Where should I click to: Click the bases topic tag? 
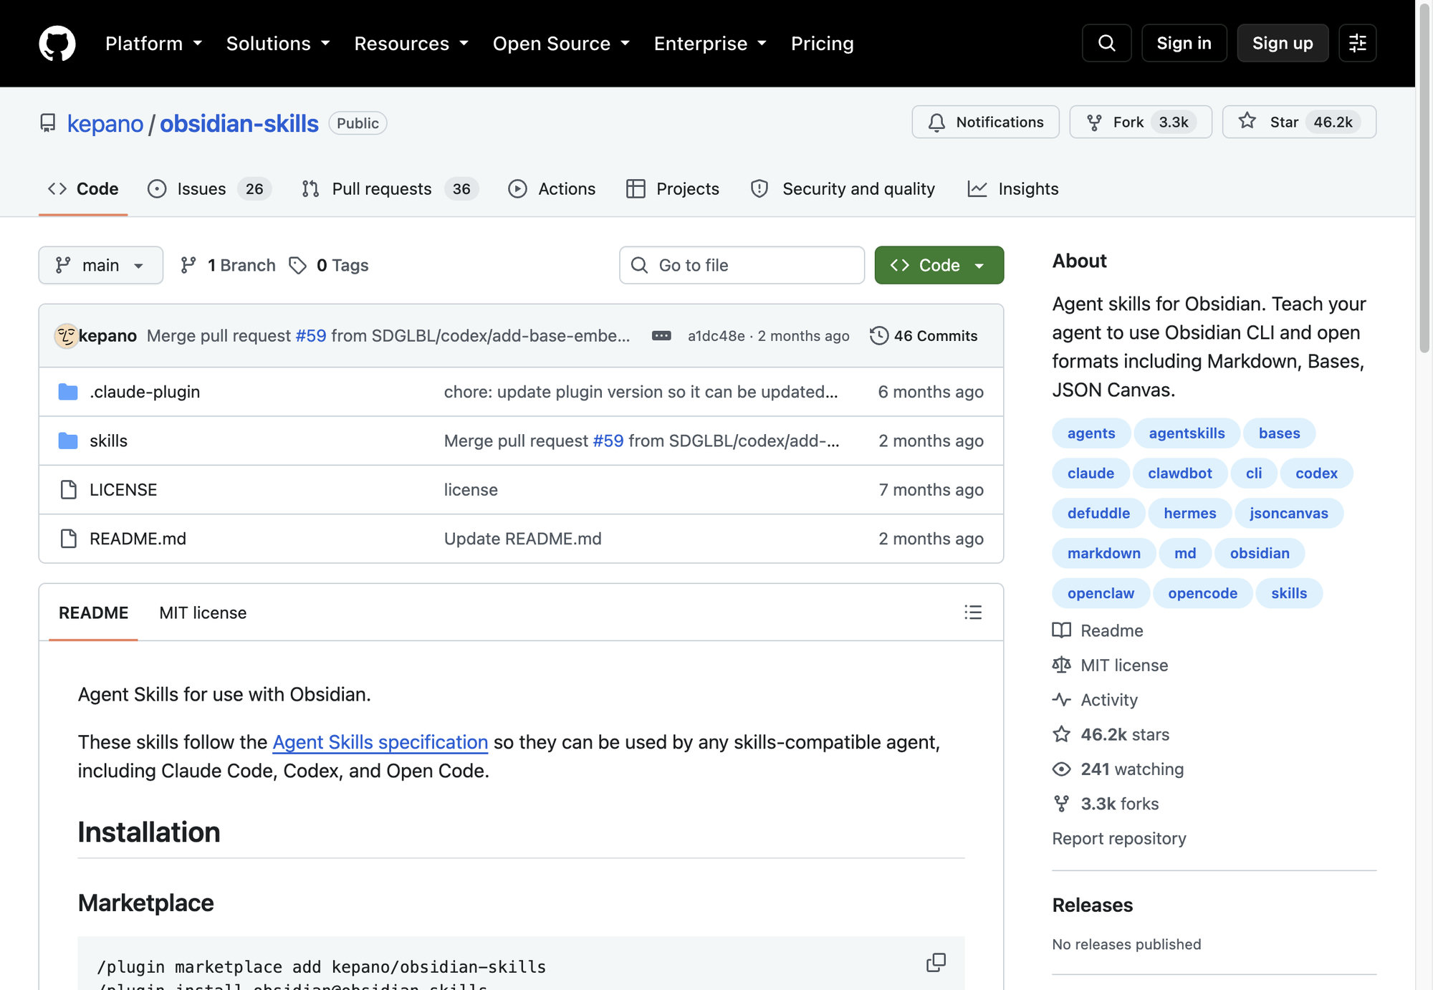click(1279, 433)
